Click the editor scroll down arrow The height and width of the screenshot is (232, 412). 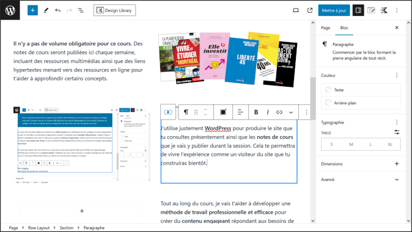tap(313, 221)
